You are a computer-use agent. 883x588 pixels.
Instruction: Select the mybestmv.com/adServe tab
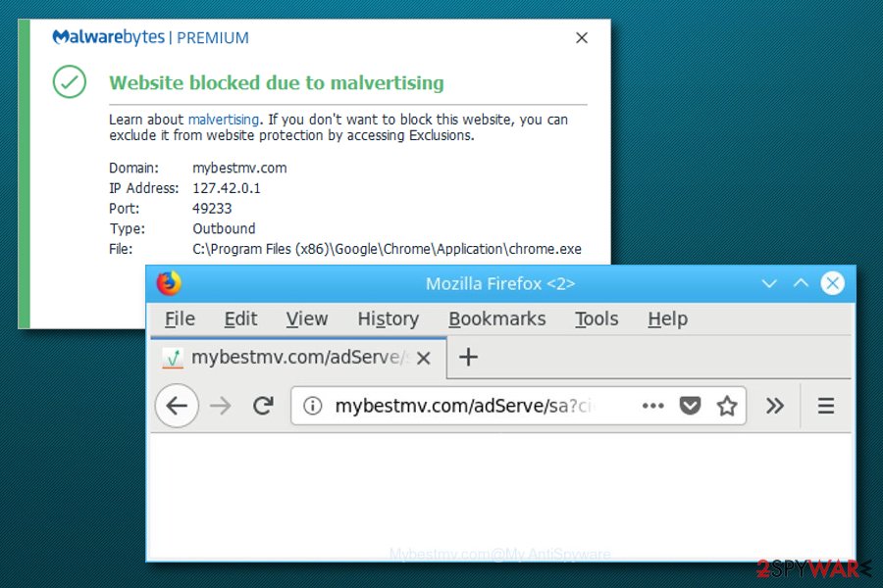click(298, 358)
